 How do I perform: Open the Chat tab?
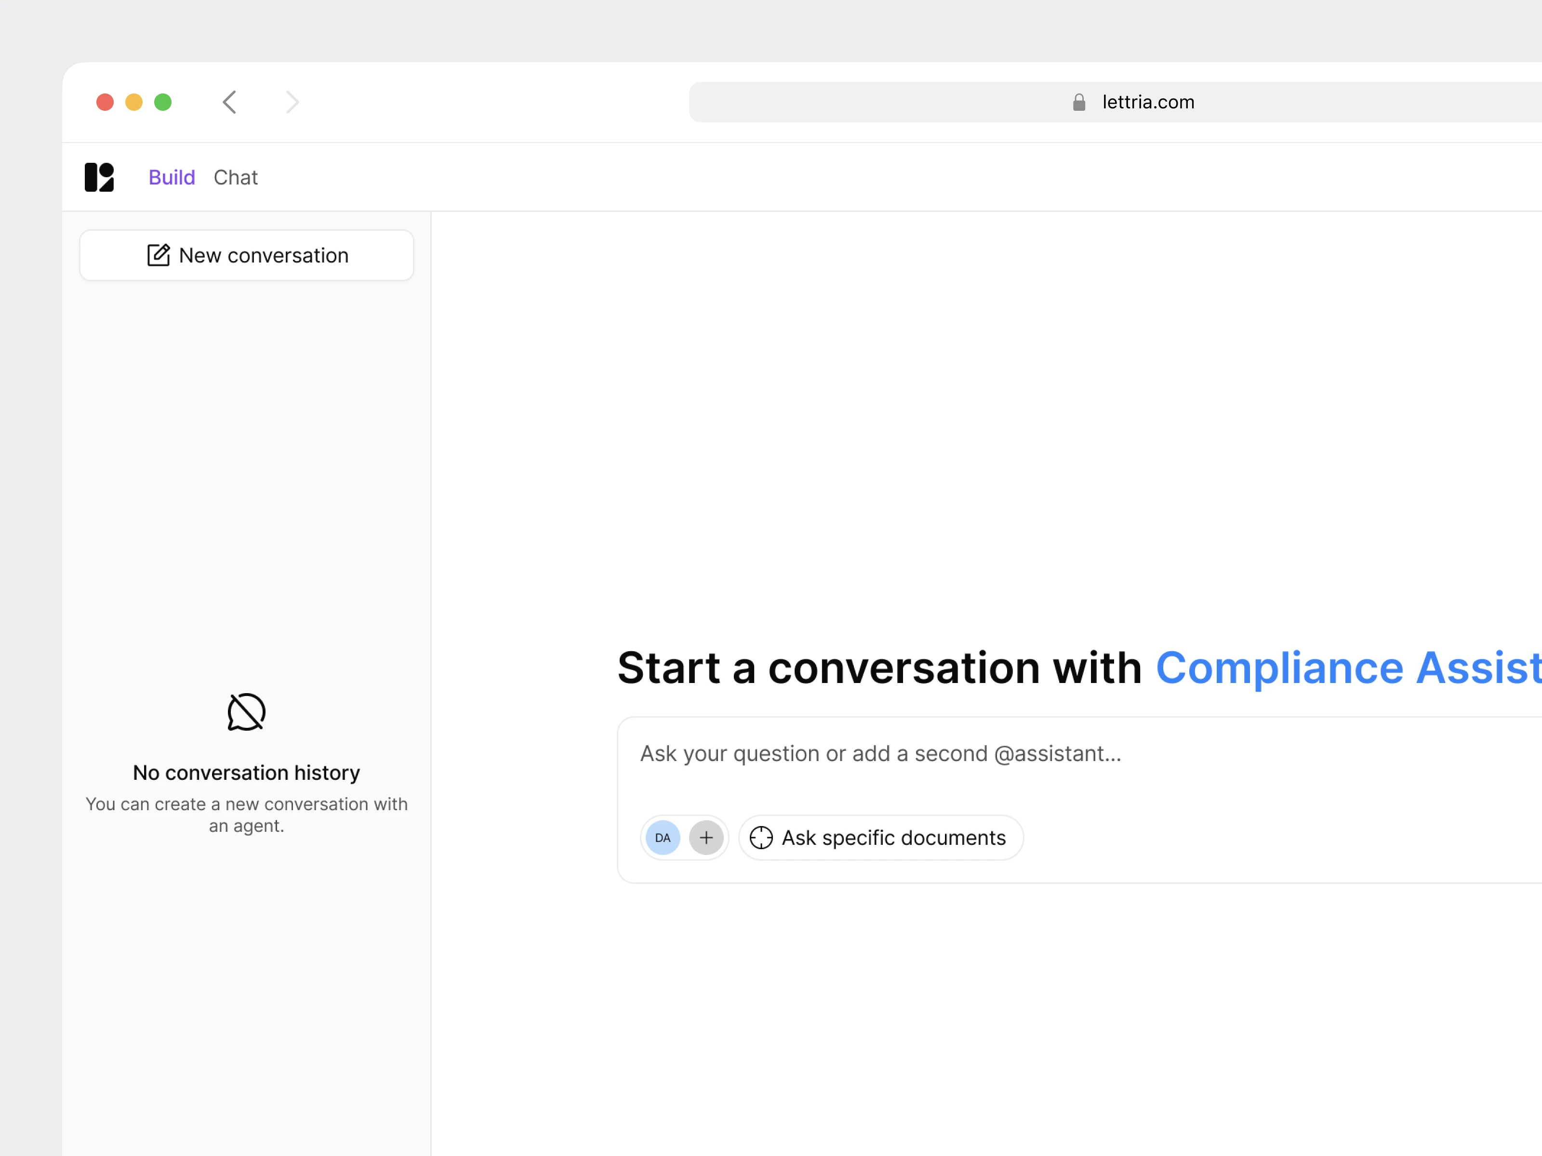click(236, 177)
